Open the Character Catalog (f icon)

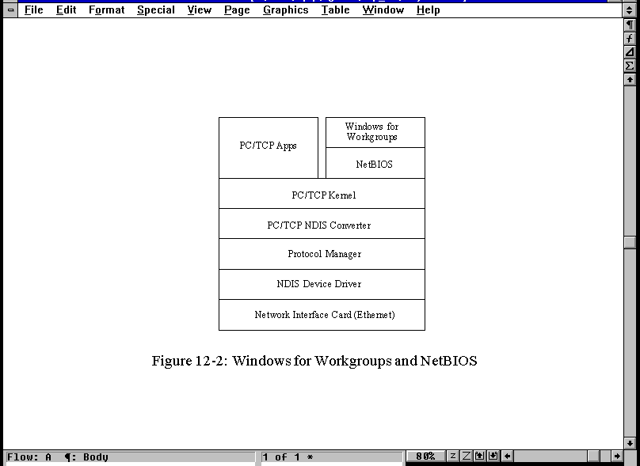pyautogui.click(x=630, y=38)
